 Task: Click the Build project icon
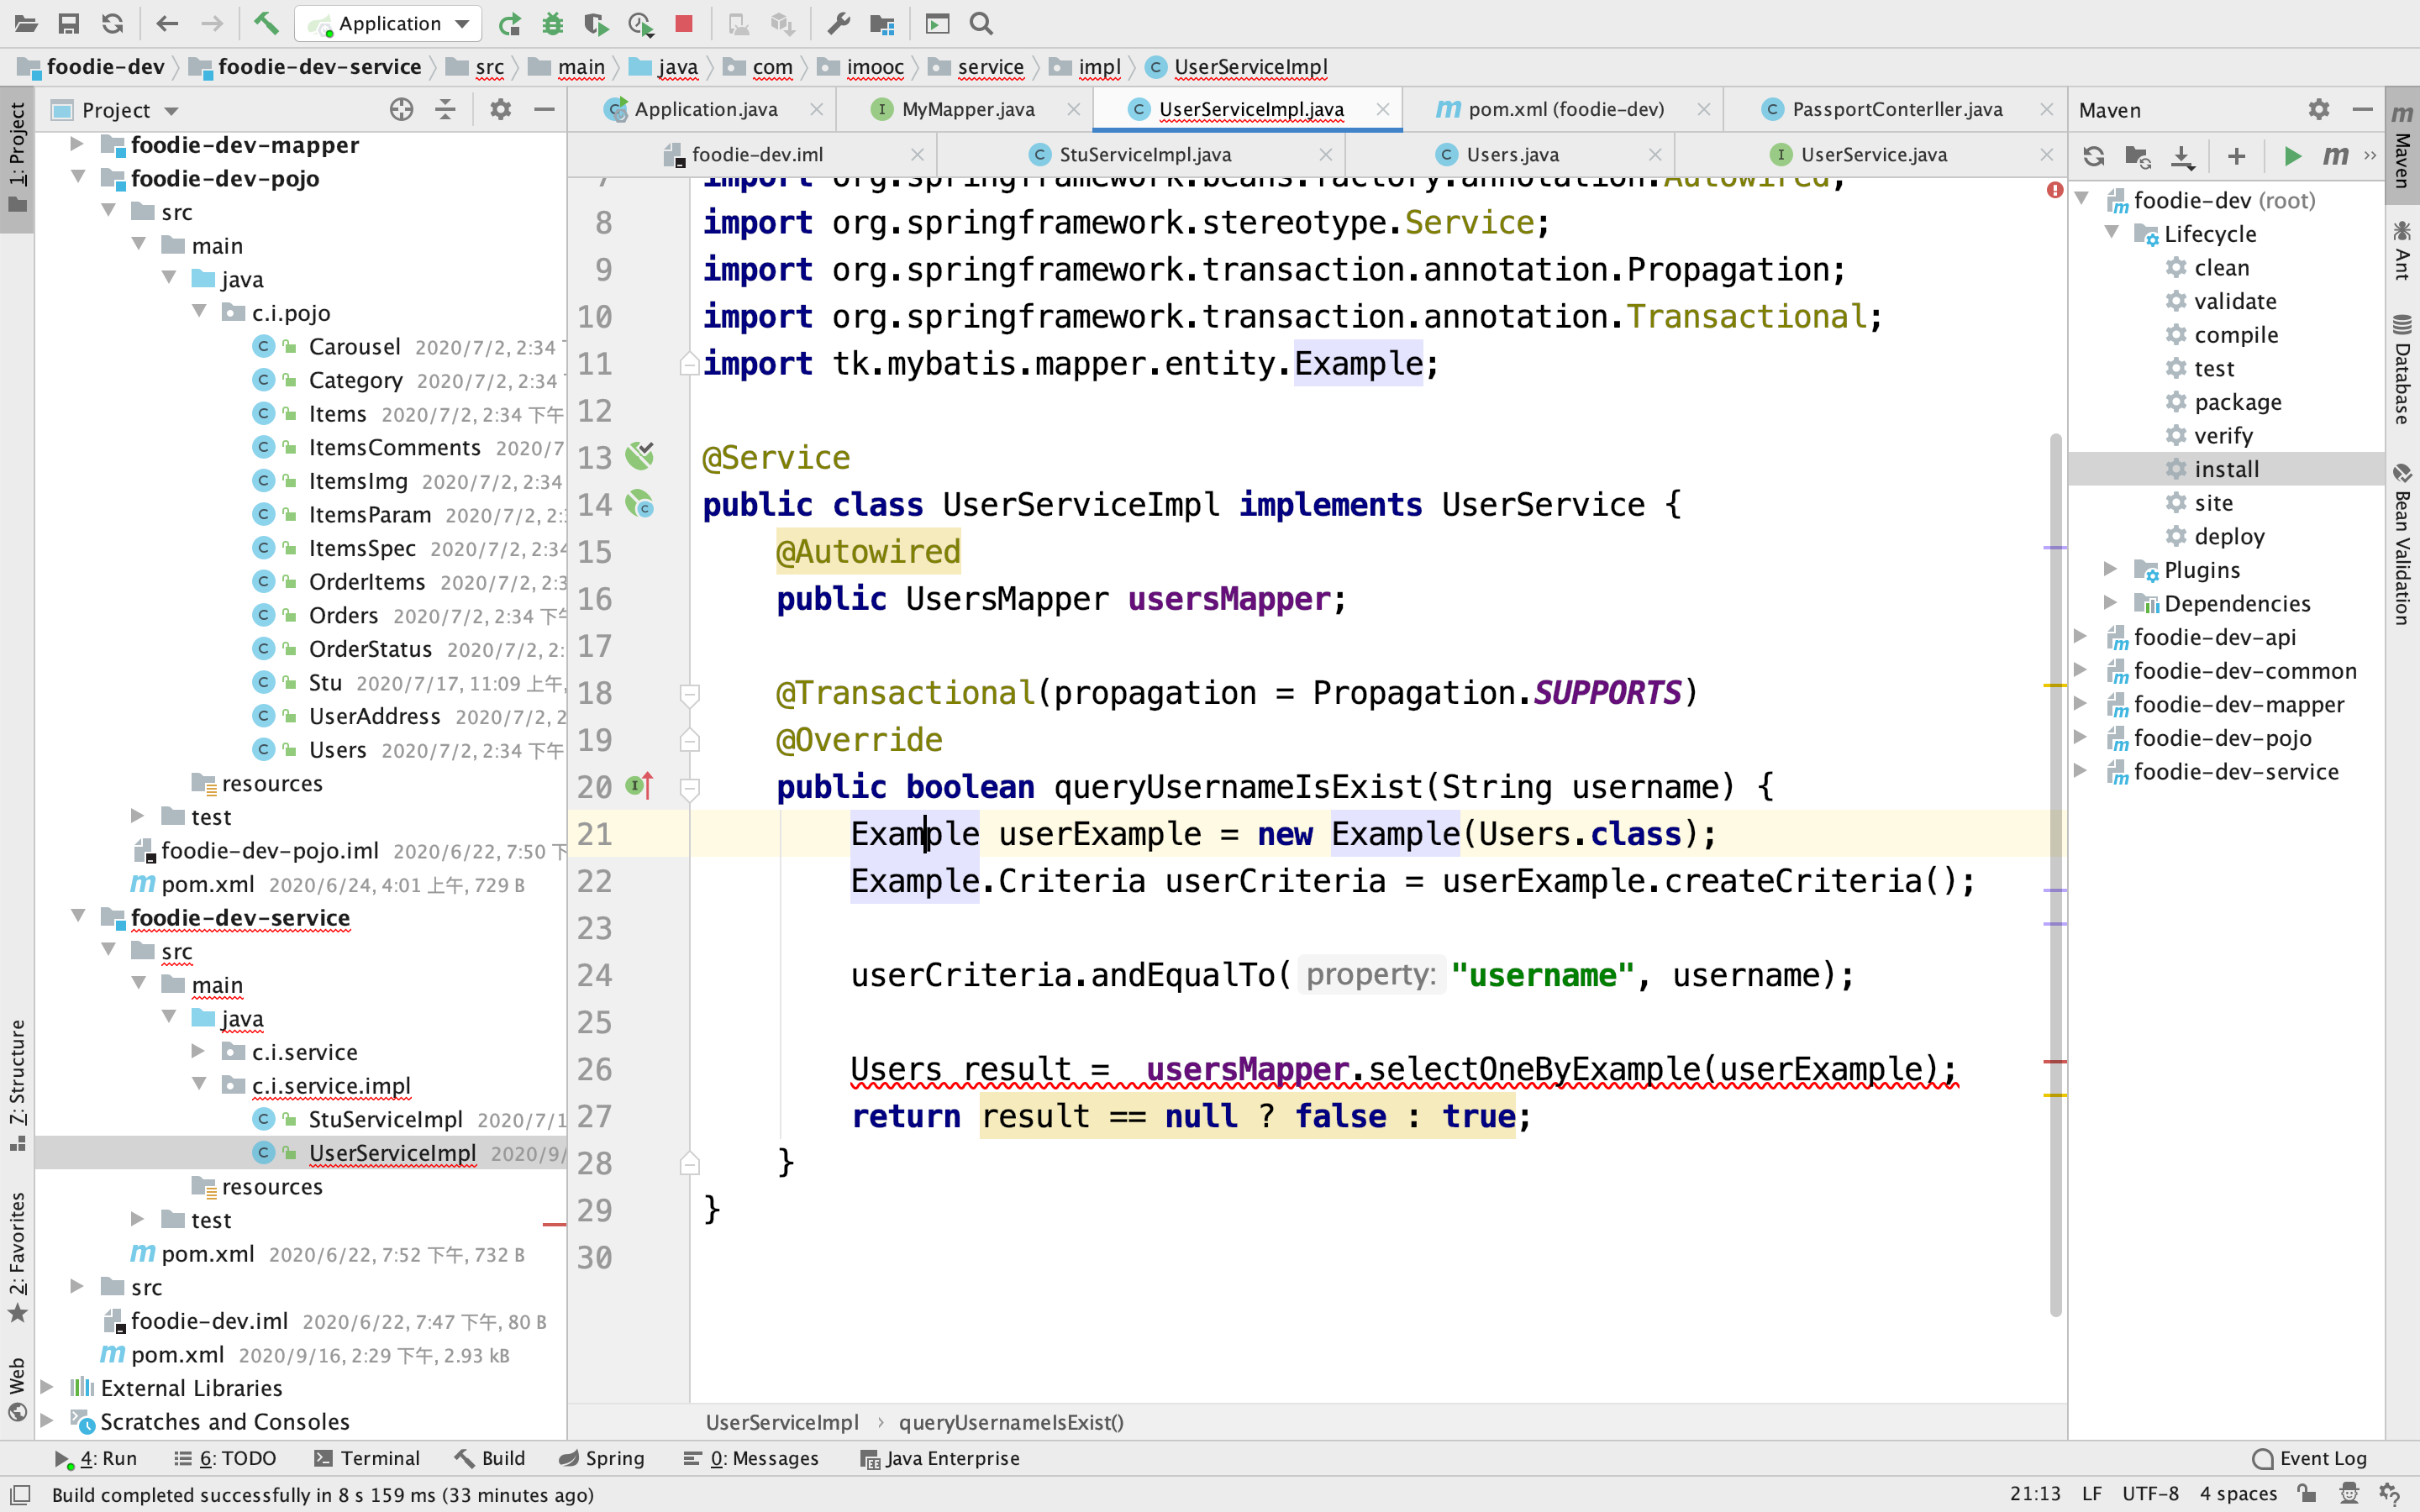[x=263, y=23]
